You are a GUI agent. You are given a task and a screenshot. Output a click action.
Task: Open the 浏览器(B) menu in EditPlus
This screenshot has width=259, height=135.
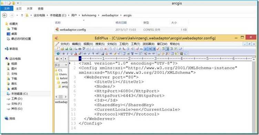148,44
